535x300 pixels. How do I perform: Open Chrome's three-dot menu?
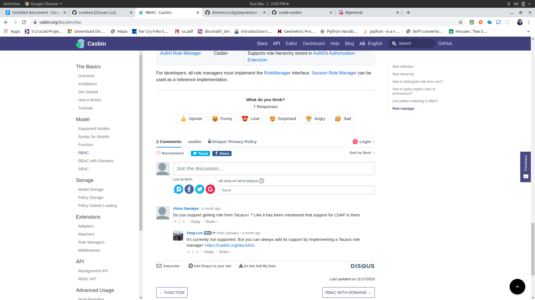pyautogui.click(x=529, y=22)
